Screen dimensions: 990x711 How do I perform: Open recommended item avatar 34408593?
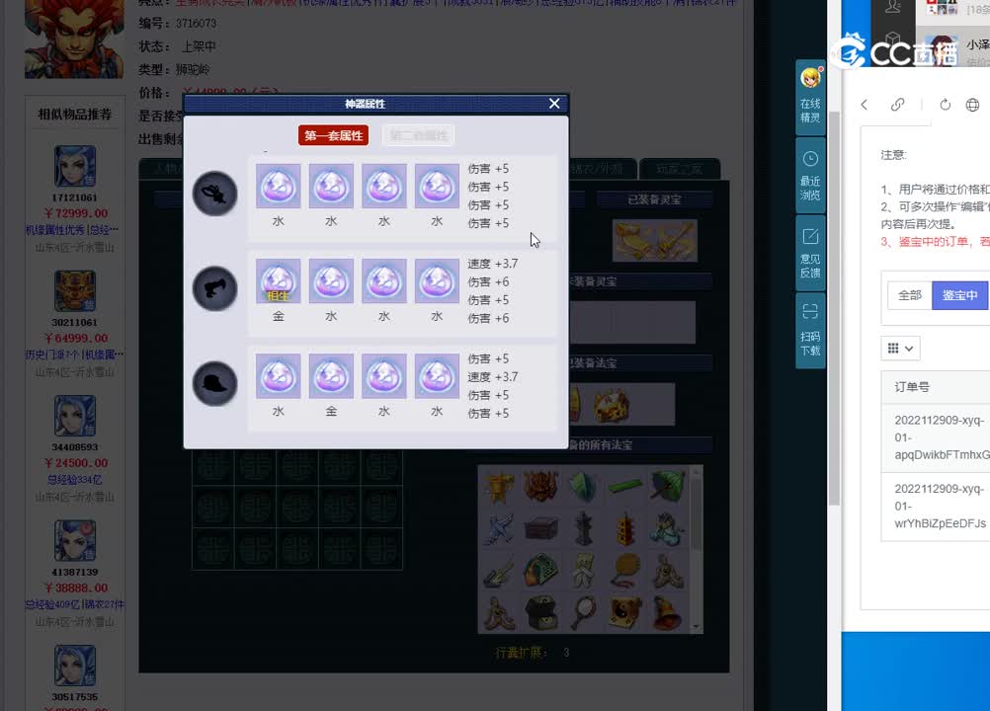click(74, 416)
